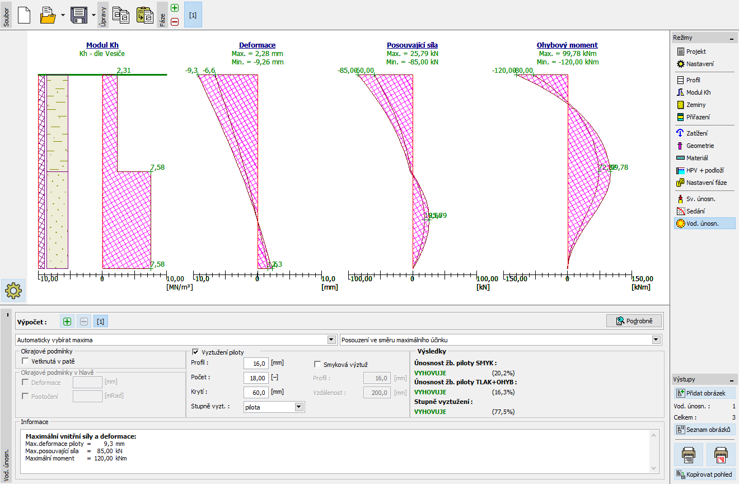739x484 pixels.
Task: Open the Úpravy vertical toolbar tab
Action: pyautogui.click(x=104, y=15)
